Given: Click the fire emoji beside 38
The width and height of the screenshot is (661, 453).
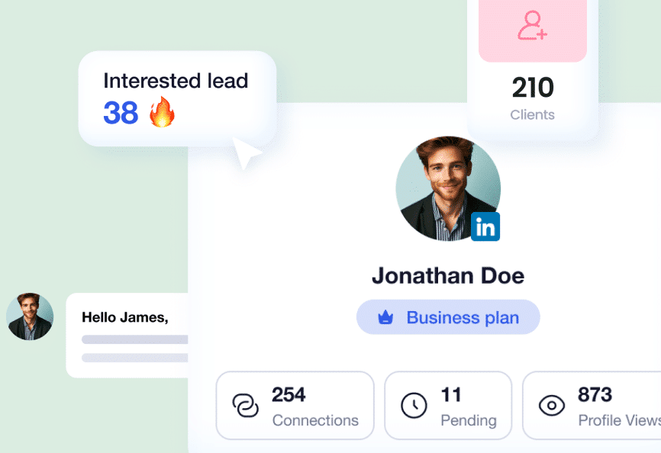Looking at the screenshot, I should coord(162,112).
